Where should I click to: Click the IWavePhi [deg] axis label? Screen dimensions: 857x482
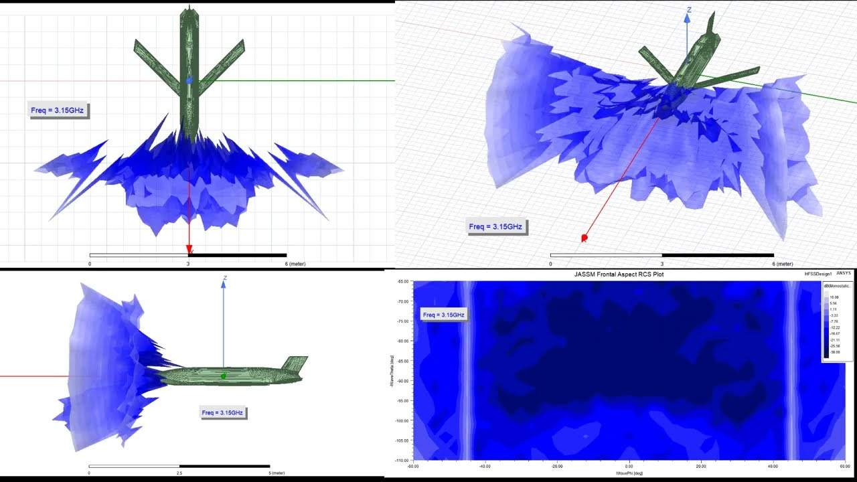click(x=628, y=473)
